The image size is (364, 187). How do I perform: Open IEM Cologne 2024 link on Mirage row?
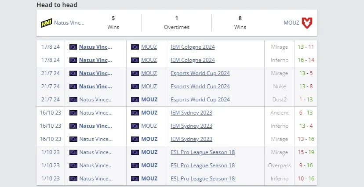[x=193, y=47]
